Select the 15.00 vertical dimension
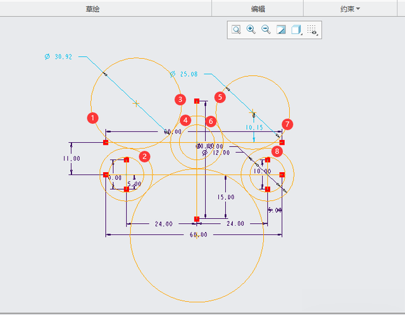Screen dimensions: 405x315 [226, 197]
